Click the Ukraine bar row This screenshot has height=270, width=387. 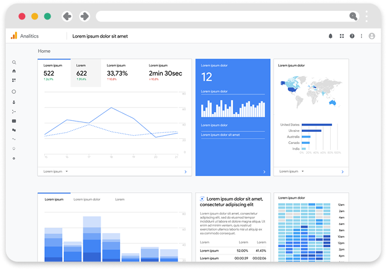coord(305,131)
